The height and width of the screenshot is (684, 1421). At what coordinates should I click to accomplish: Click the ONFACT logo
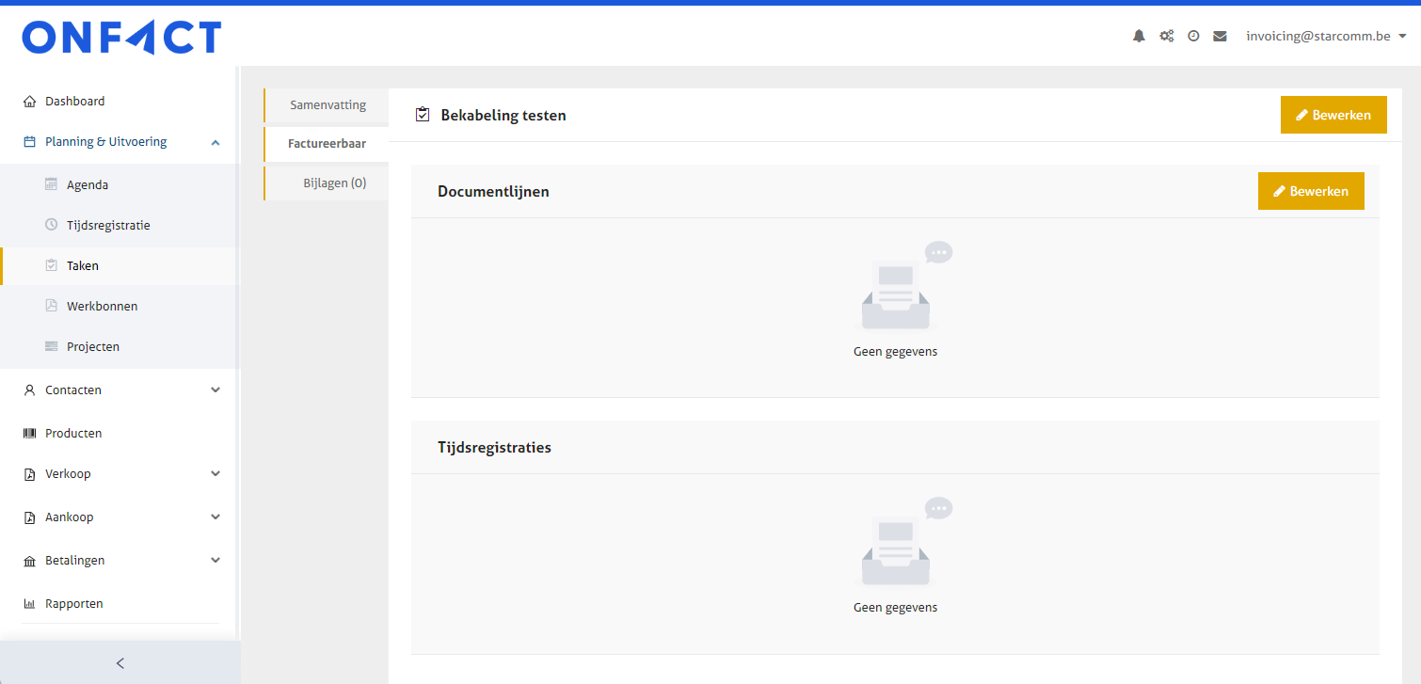pos(121,37)
